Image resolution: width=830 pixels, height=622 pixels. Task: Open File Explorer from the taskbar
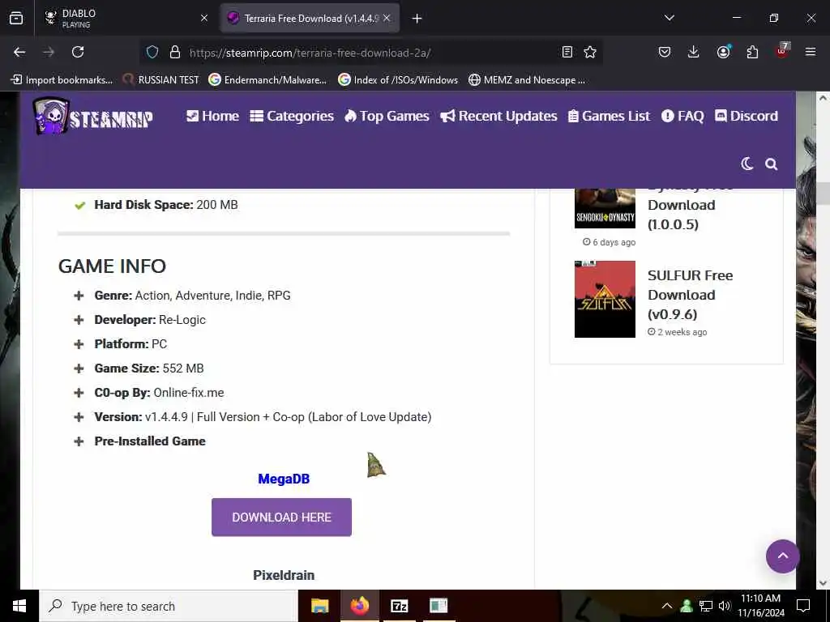pos(319,606)
